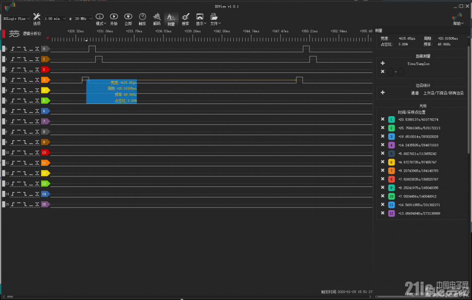Delete cursor 4 from the cursor list
472x300 pixels.
[x=382, y=145]
